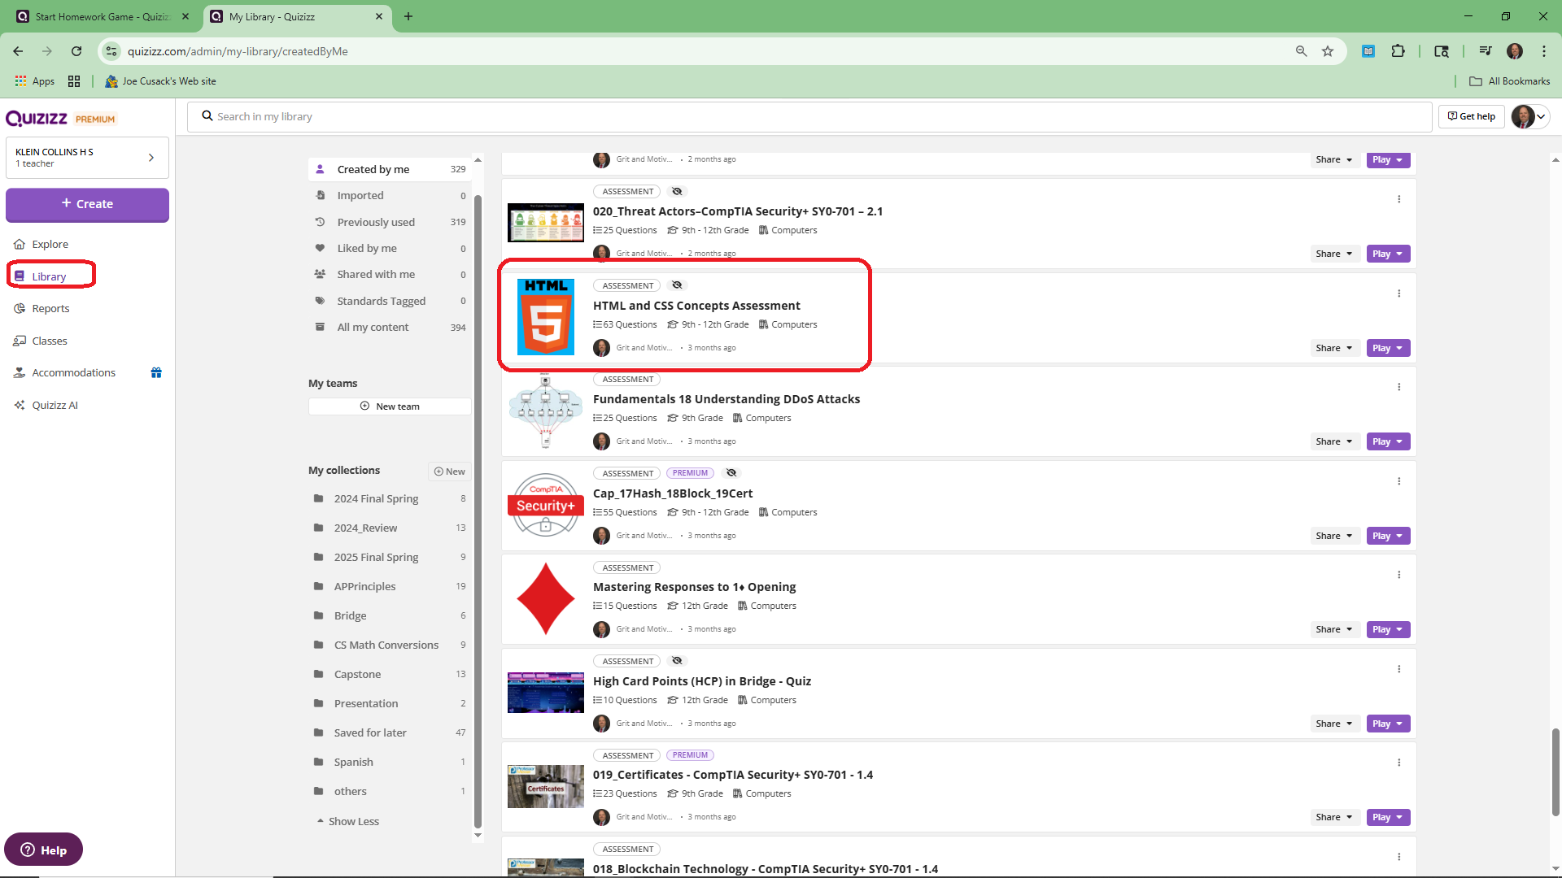Switch to Start Homework Game browser tab
Screen dimensions: 1562x878
[x=102, y=16]
